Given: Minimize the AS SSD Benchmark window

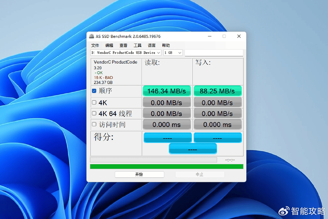Looking at the screenshot, I should click(209, 36).
